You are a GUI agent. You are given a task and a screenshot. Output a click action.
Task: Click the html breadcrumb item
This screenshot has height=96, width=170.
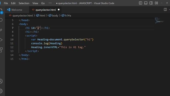42,15
